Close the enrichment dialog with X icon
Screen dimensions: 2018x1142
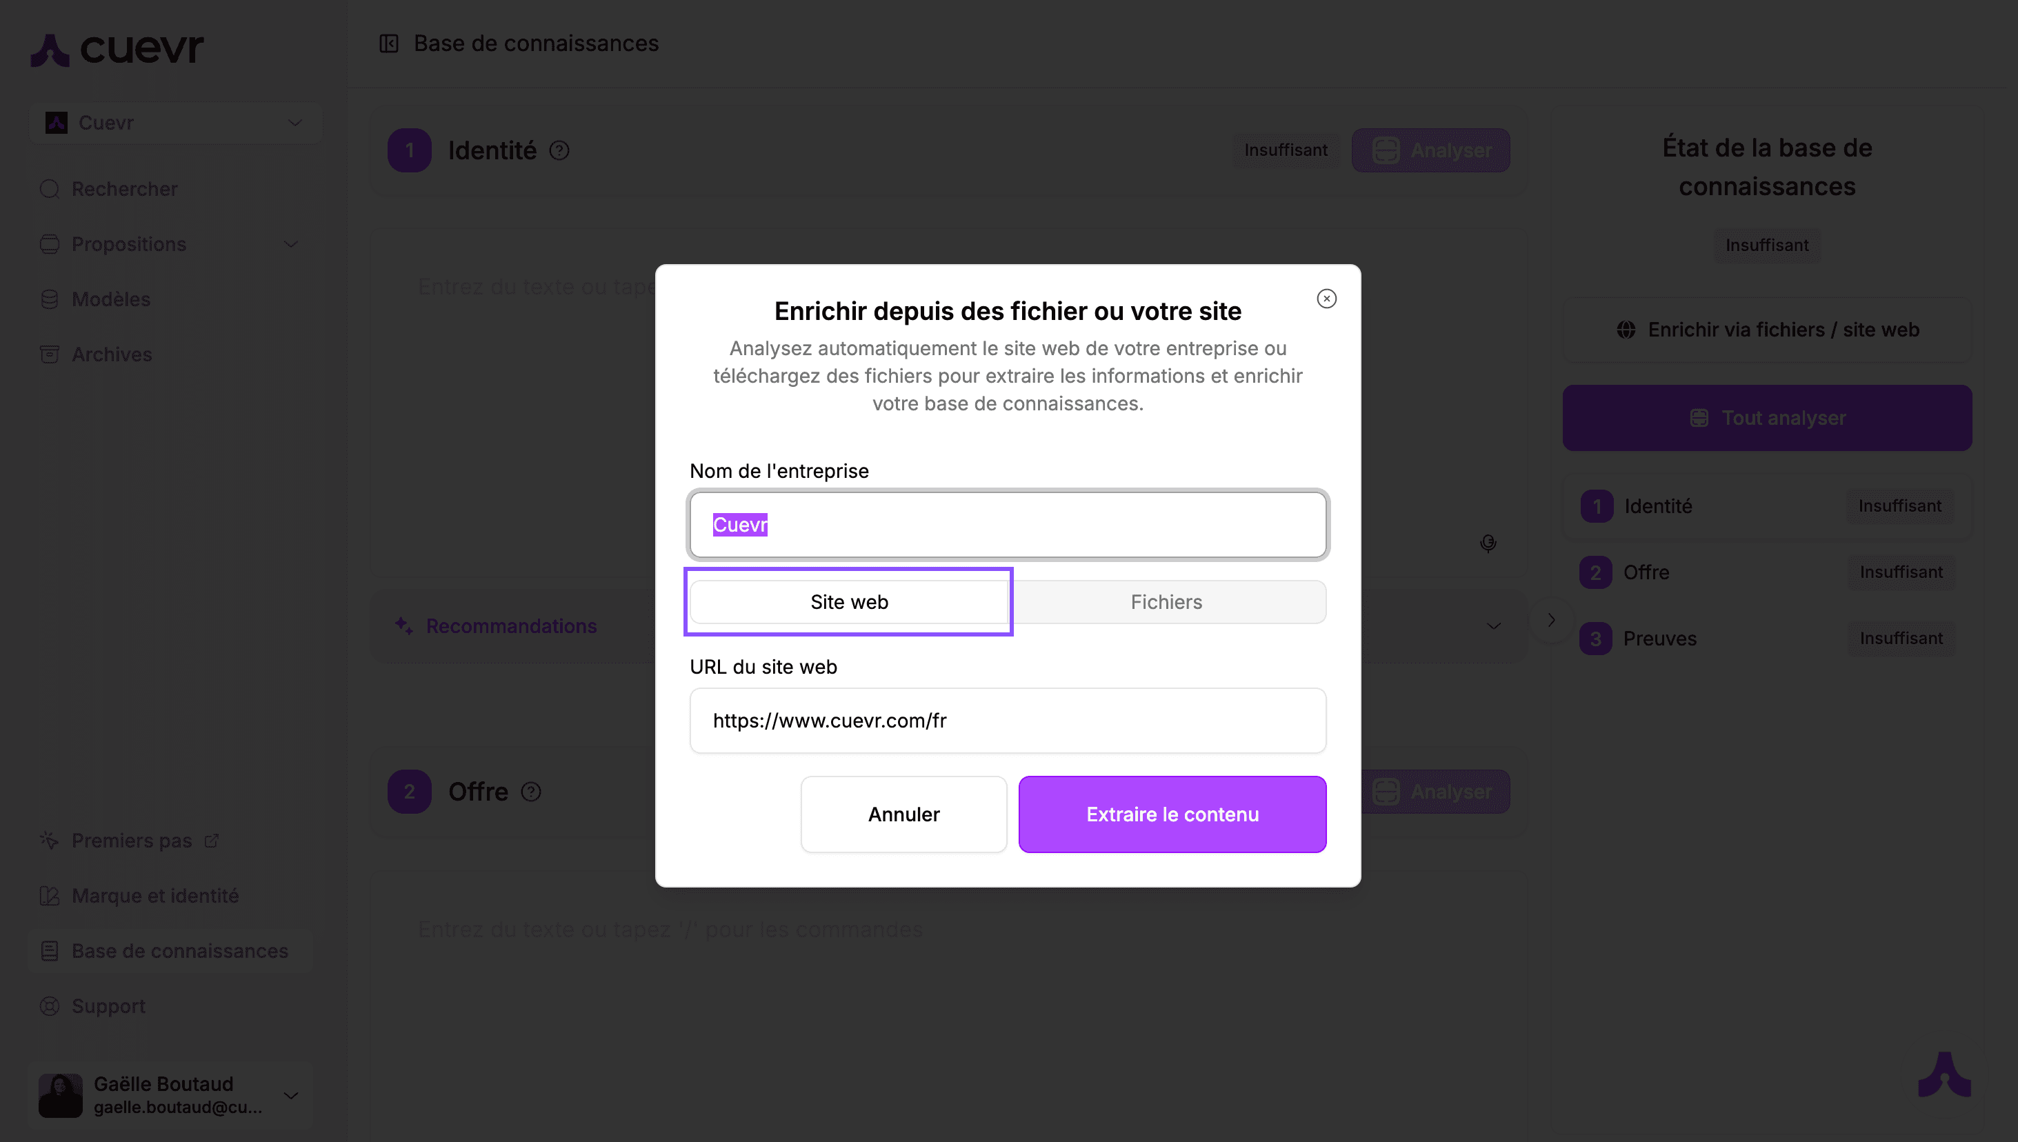pos(1326,299)
